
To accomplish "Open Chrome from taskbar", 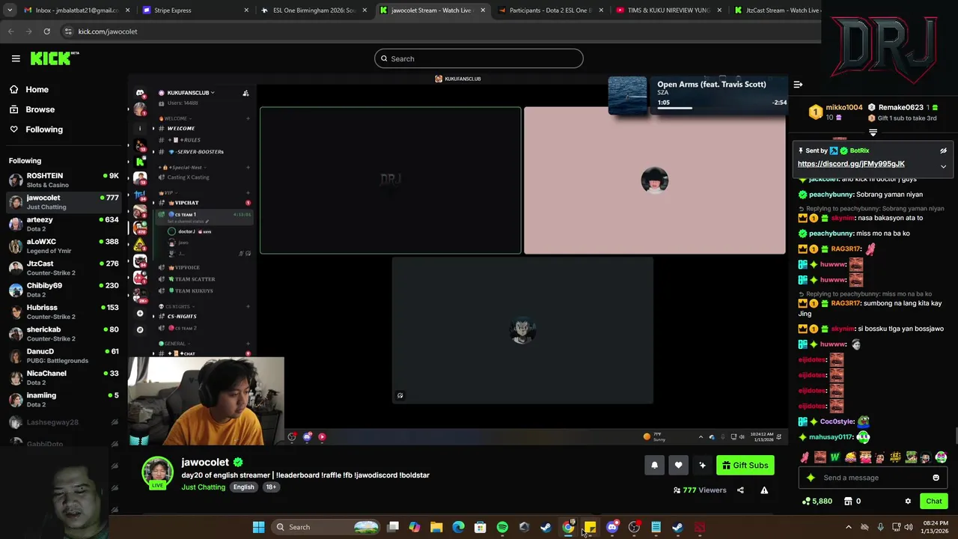I will coord(568,527).
